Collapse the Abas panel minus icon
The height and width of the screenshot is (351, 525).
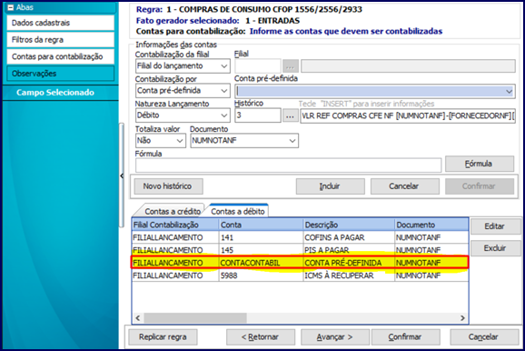[10, 7]
